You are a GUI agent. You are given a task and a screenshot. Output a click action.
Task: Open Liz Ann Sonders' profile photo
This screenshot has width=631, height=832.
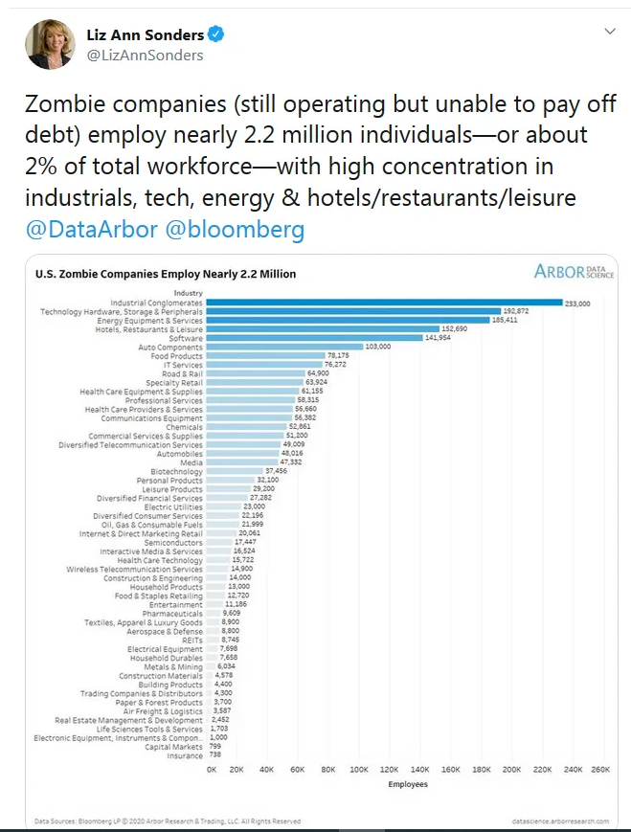tap(50, 44)
